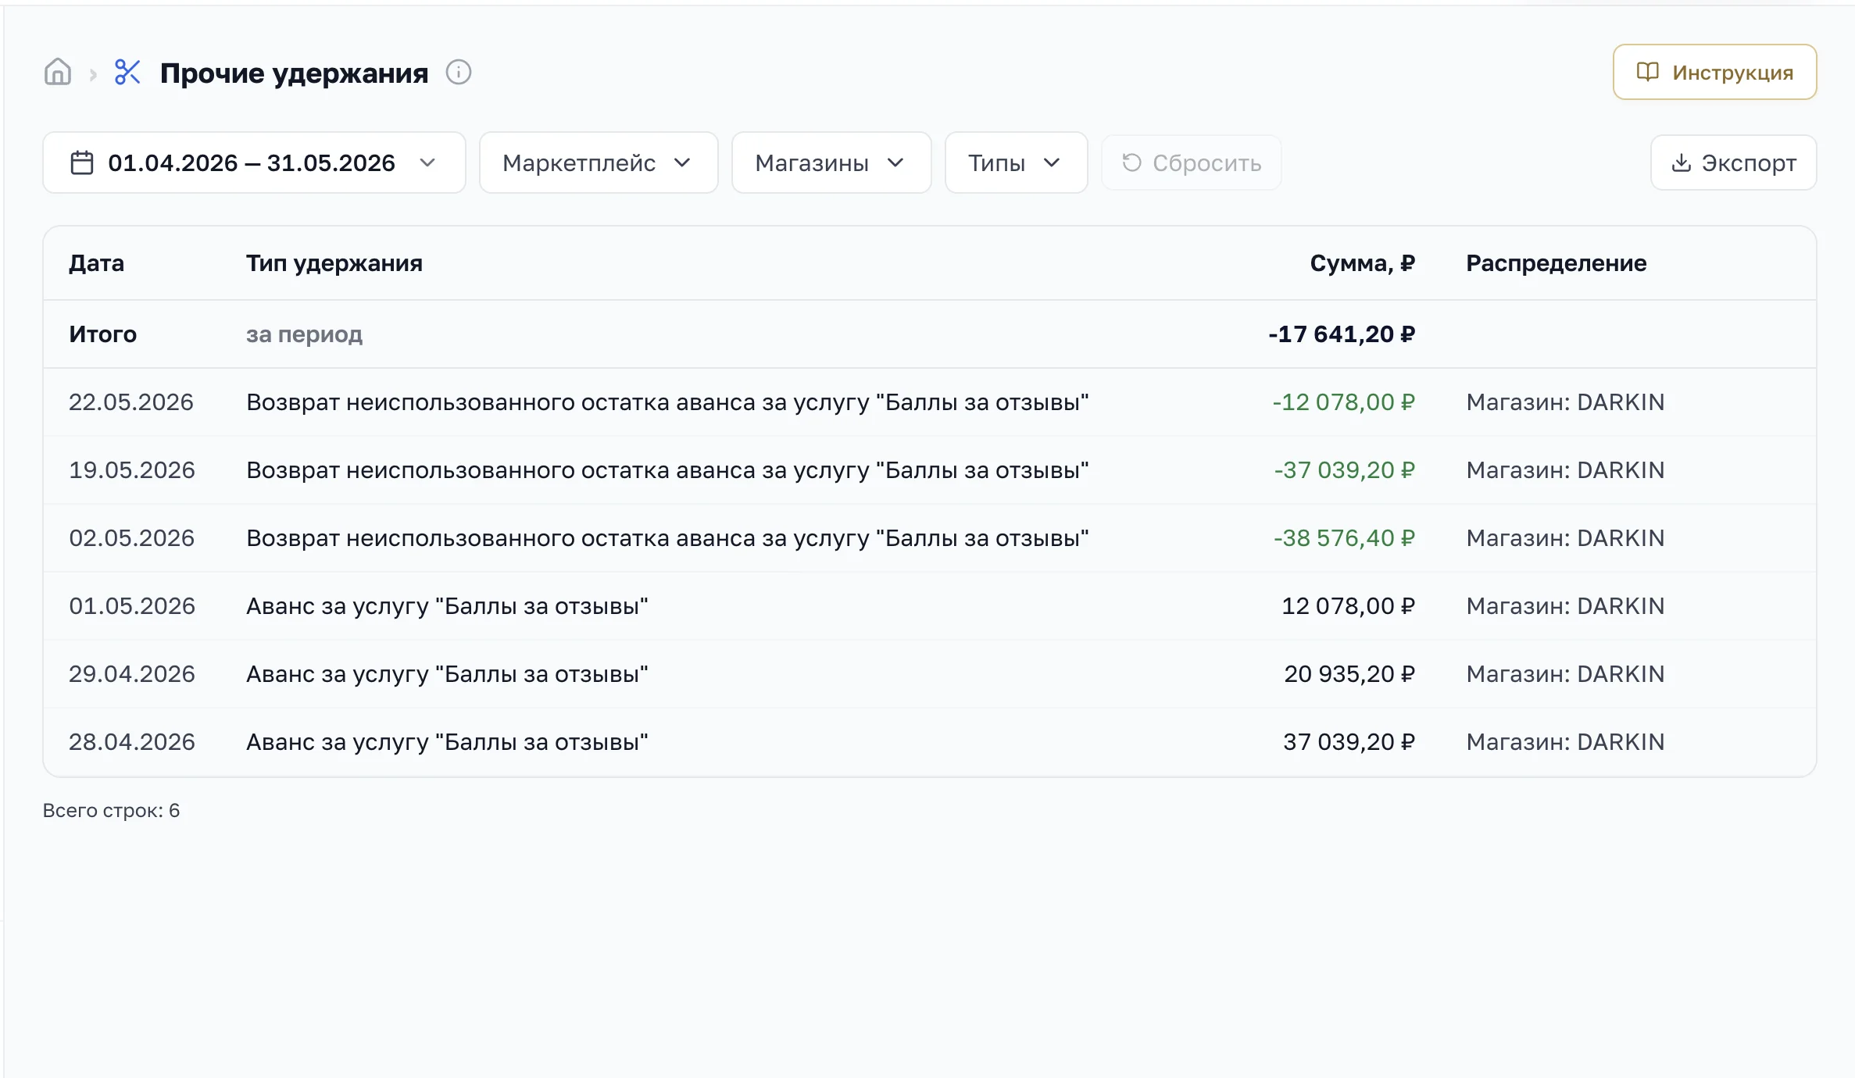Expand the Типы filter dropdown
The width and height of the screenshot is (1855, 1078).
pos(1016,162)
